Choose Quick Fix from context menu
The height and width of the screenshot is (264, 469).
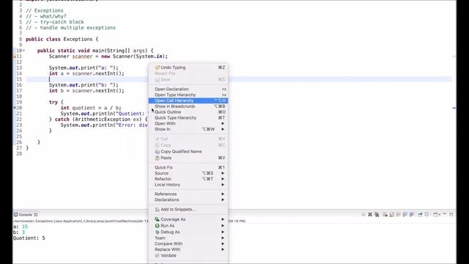[x=188, y=168]
